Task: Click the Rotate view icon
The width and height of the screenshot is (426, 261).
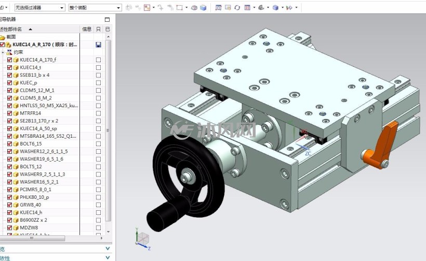Action: 237,8
